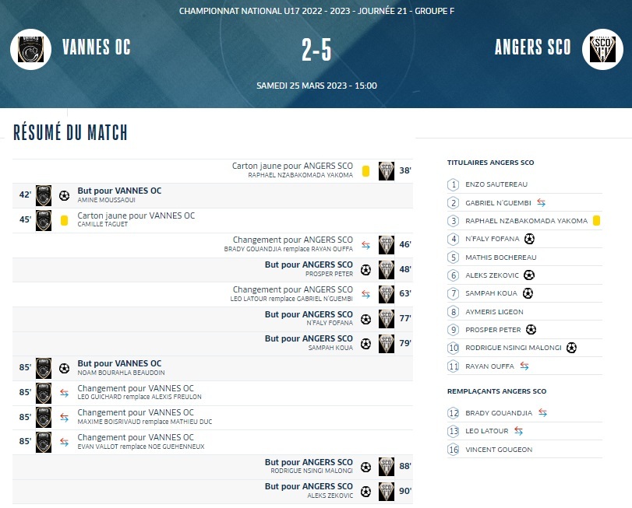Click the Vannes OC club logo in header

(x=30, y=50)
